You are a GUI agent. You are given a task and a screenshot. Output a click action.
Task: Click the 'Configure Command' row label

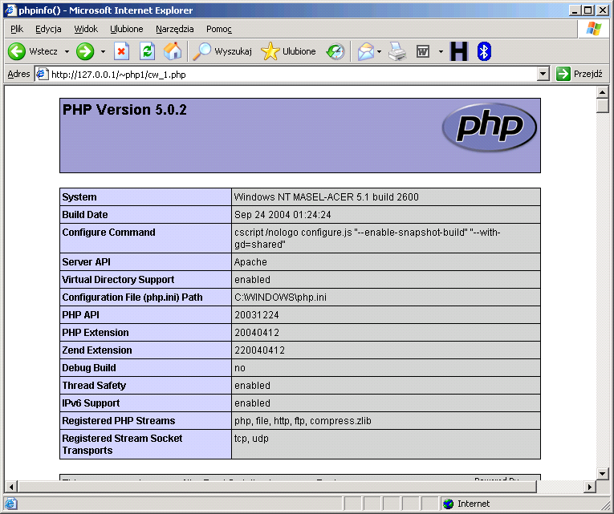click(x=108, y=233)
